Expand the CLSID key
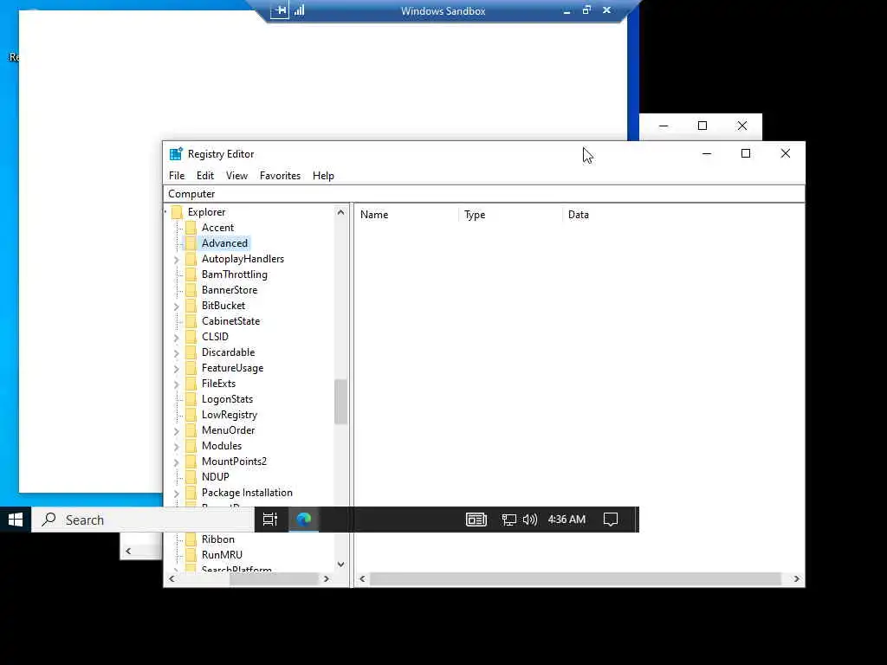The width and height of the screenshot is (887, 665). (177, 338)
